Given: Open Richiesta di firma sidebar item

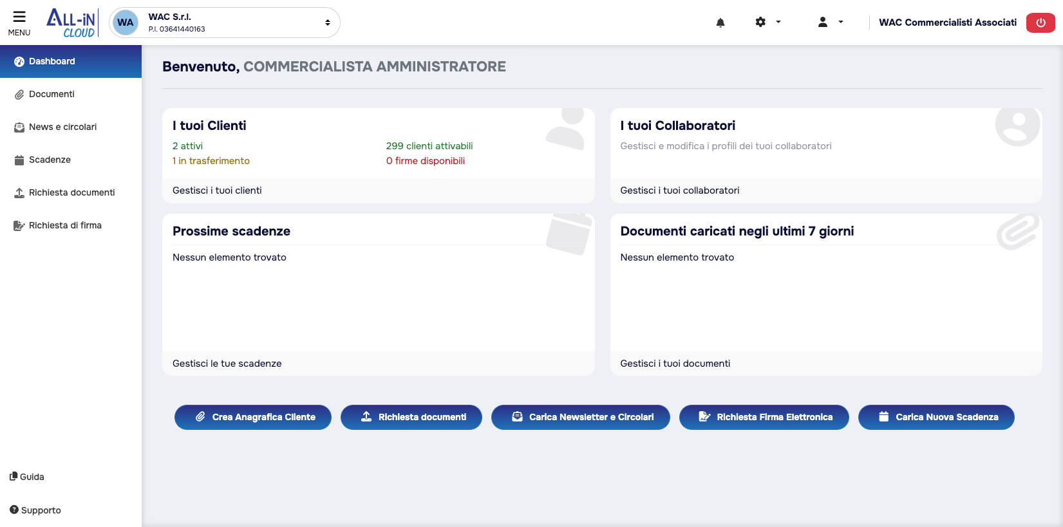Looking at the screenshot, I should pos(65,225).
